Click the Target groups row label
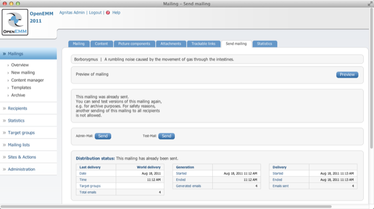The width and height of the screenshot is (374, 209). 90,186
